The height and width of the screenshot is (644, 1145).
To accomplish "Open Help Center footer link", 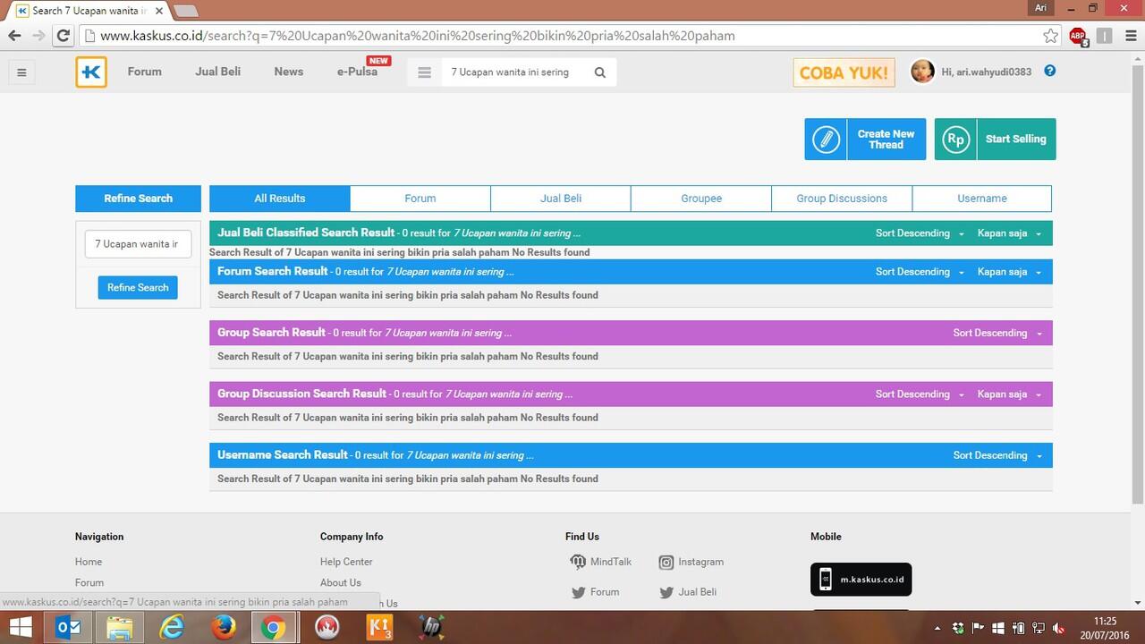I will (346, 562).
